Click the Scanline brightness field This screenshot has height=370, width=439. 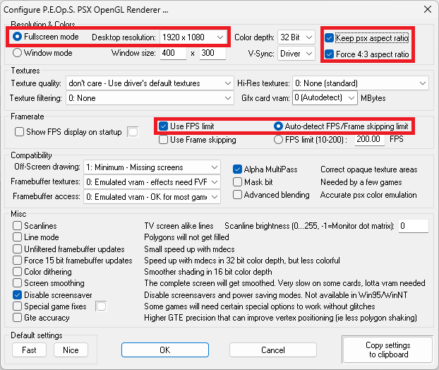click(414, 226)
